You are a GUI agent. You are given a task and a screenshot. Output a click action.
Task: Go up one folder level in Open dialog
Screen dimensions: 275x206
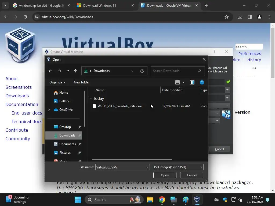75,71
